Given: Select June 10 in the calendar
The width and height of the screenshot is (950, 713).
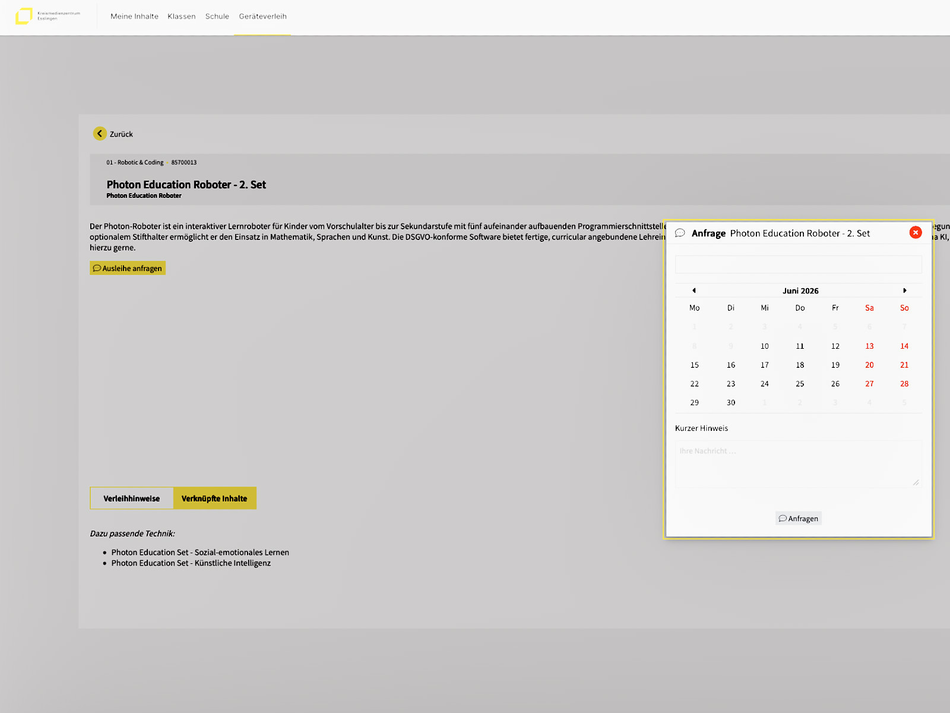Looking at the screenshot, I should tap(765, 346).
